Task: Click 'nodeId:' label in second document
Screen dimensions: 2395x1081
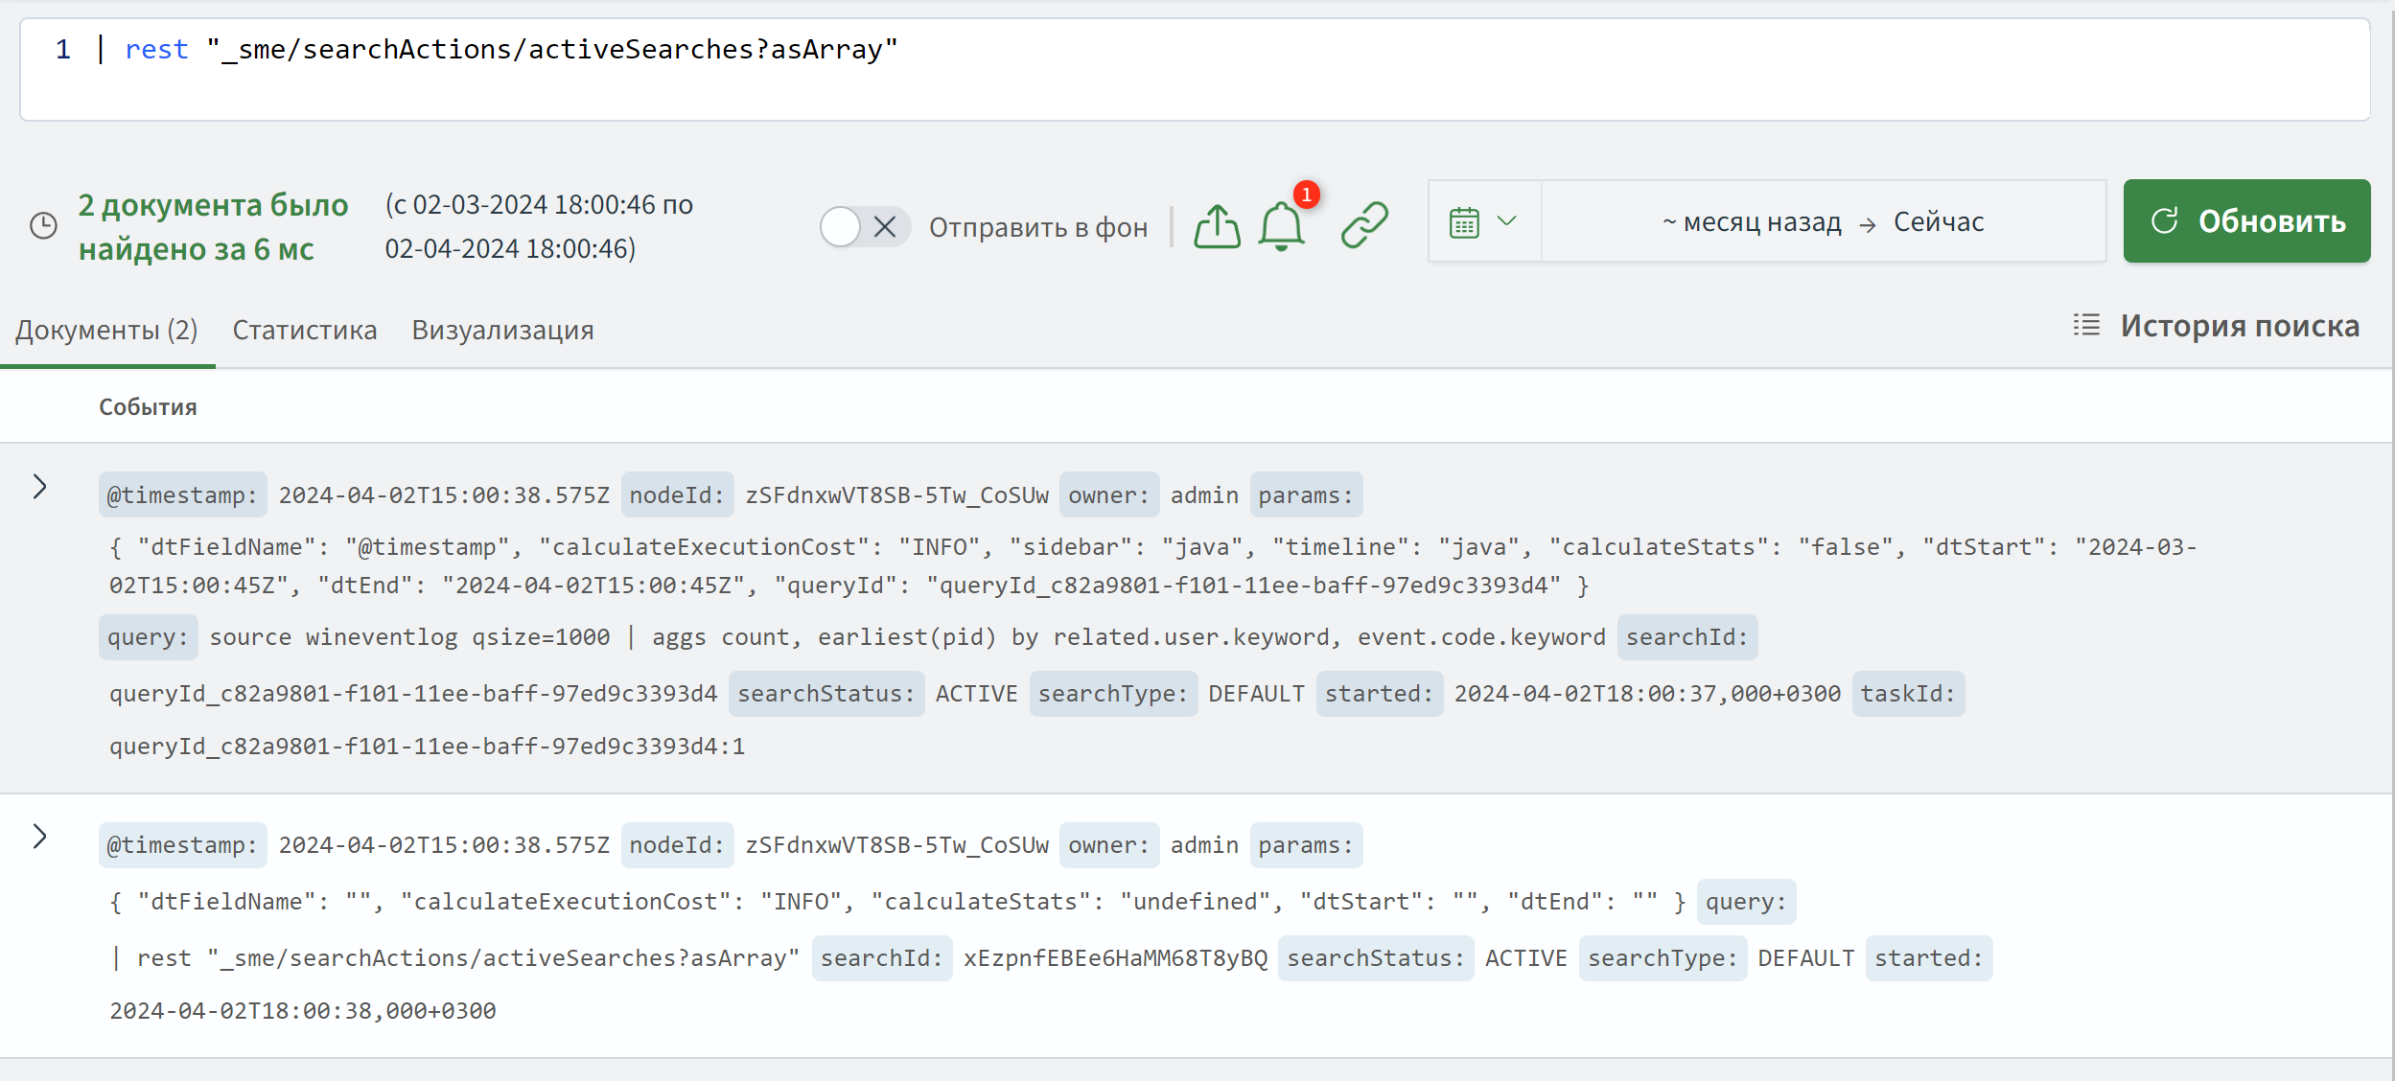Action: pyautogui.click(x=677, y=845)
